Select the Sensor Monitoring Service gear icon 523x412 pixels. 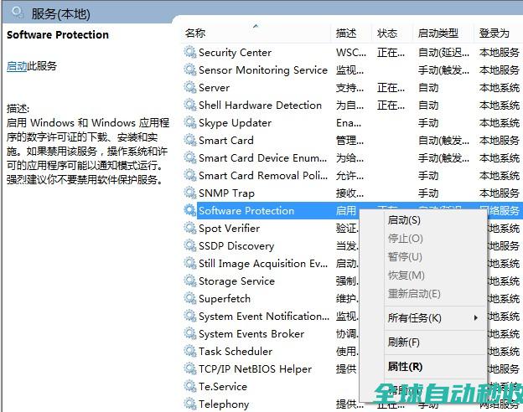tap(190, 70)
